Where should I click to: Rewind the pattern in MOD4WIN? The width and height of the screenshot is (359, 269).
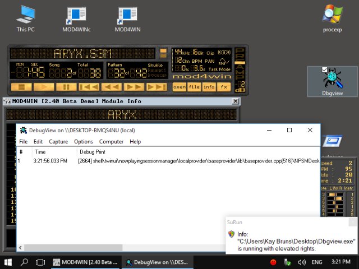pyautogui.click(x=111, y=87)
